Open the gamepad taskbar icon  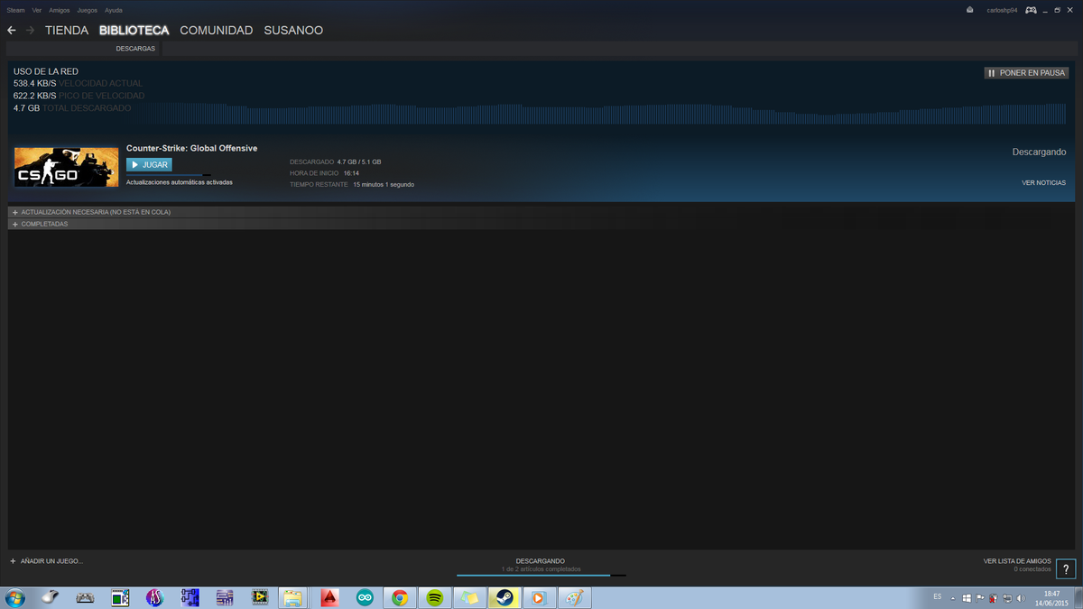point(85,597)
